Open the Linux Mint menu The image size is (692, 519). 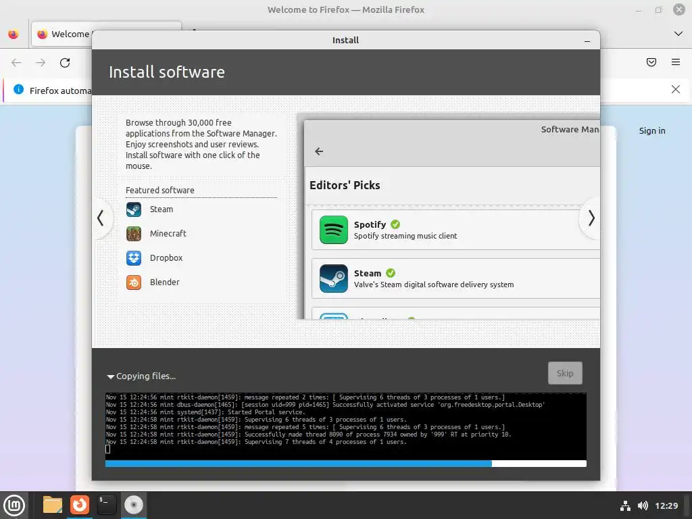(14, 505)
